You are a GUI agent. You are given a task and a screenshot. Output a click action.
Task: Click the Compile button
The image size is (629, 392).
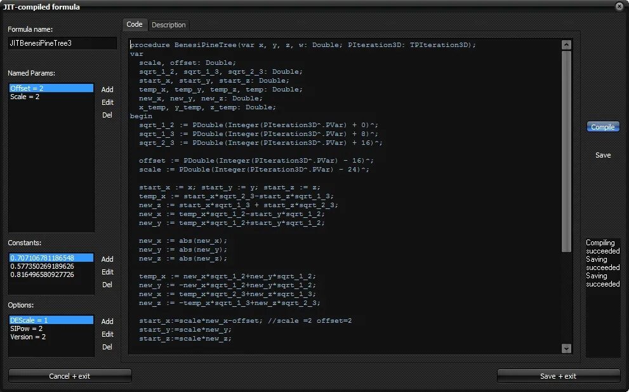603,127
